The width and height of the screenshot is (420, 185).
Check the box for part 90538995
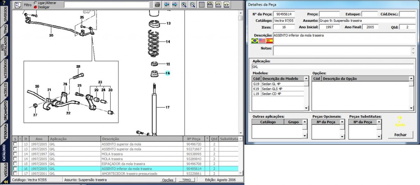click(15, 154)
